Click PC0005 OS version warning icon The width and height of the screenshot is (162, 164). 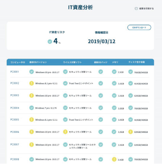coord(32,119)
